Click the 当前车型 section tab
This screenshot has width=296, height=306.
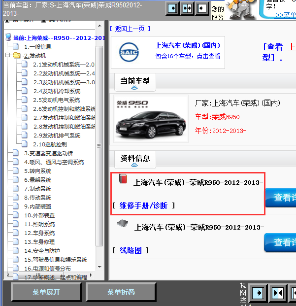[x=135, y=82]
